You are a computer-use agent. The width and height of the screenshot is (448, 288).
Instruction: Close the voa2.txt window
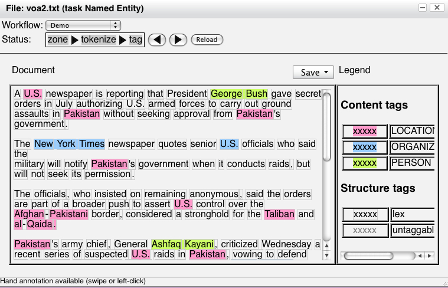437,8
